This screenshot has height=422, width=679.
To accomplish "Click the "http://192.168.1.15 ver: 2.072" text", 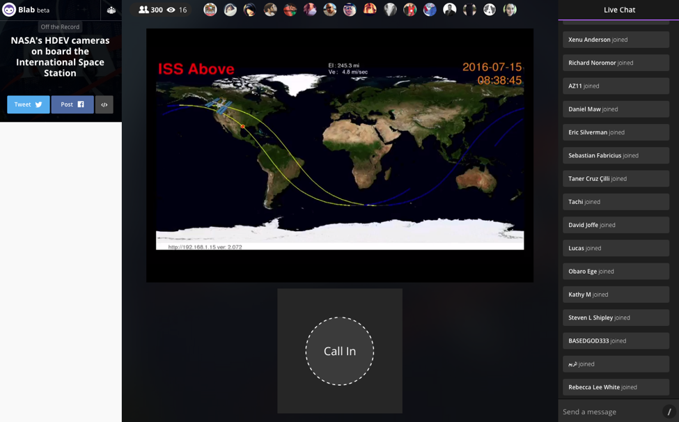I will [x=205, y=247].
